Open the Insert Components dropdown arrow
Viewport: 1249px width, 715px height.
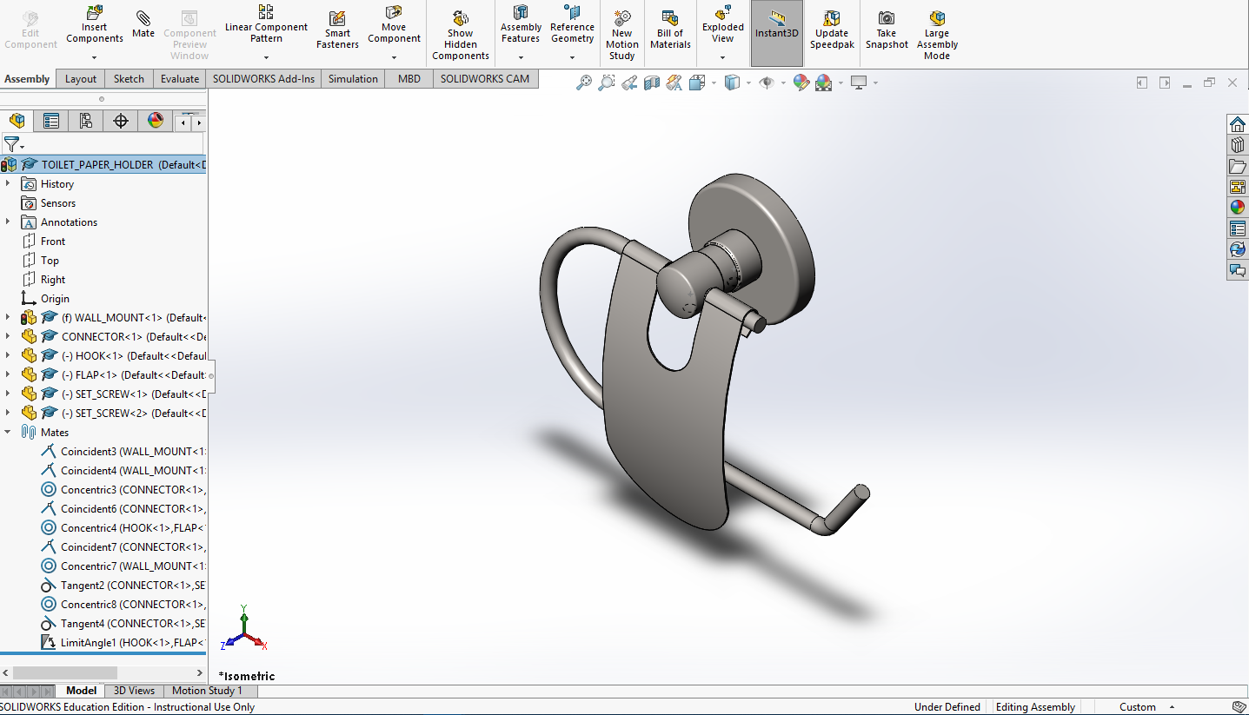(95, 57)
